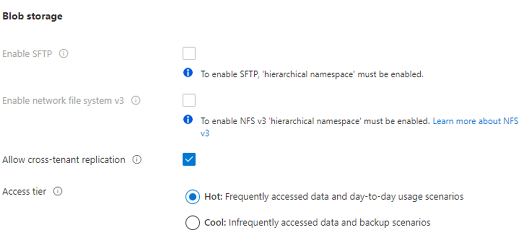Click the info icon beside Enable SFTP
The image size is (524, 230).
pyautogui.click(x=63, y=54)
